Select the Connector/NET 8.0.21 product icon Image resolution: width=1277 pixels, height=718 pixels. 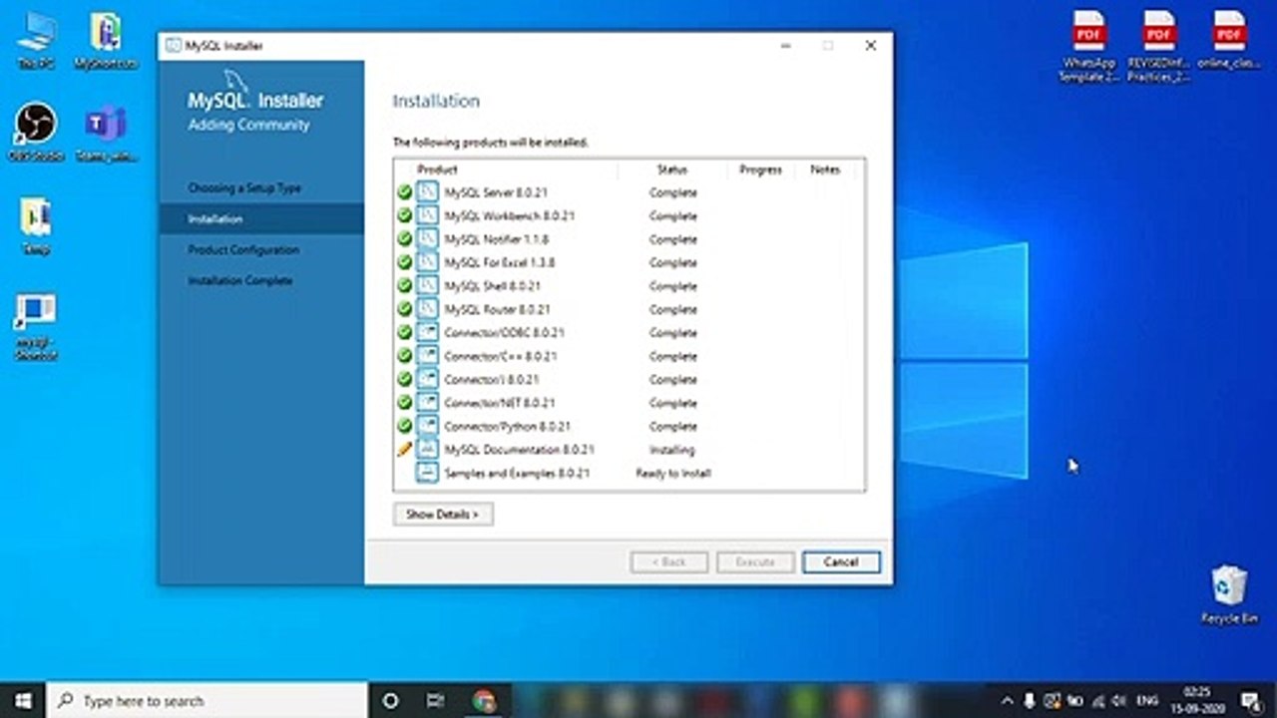pos(427,403)
